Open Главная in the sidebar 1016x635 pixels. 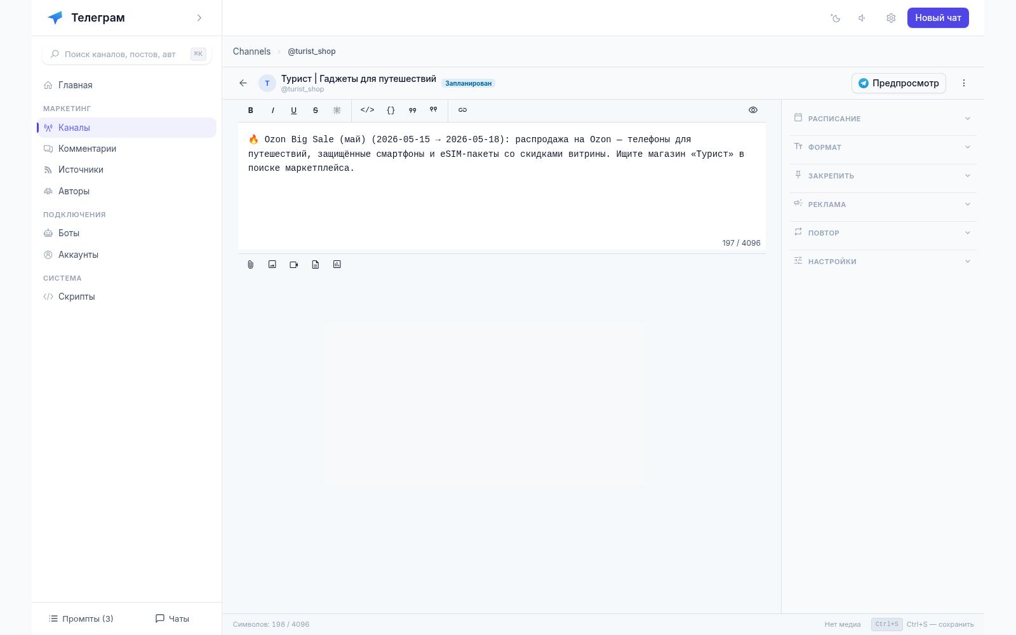pos(126,85)
